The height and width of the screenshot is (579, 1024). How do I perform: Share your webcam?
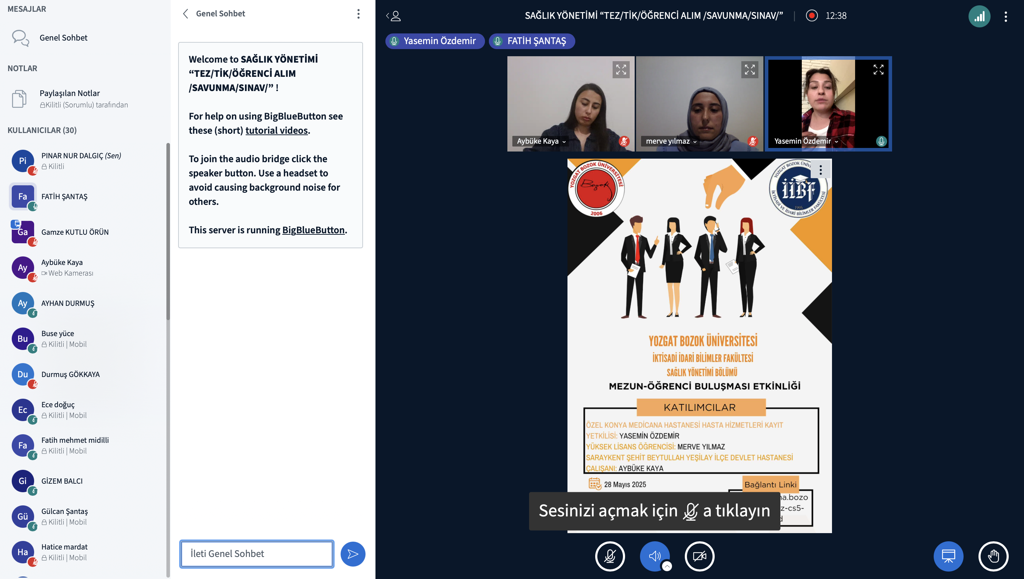point(699,556)
